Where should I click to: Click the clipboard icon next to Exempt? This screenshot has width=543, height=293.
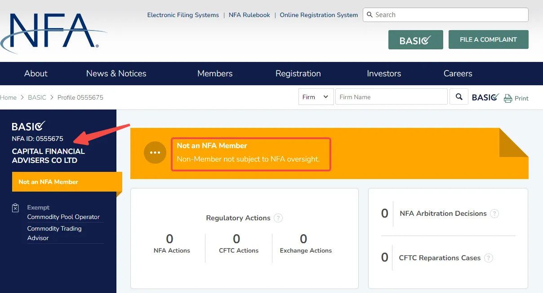point(16,208)
